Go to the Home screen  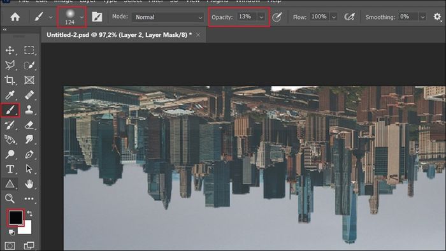(15, 17)
